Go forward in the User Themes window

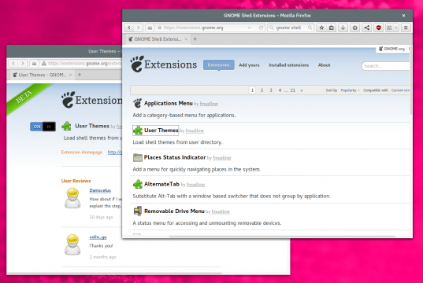pos(23,63)
